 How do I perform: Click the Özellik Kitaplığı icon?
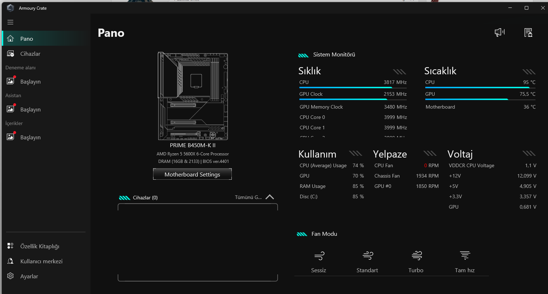(10, 246)
